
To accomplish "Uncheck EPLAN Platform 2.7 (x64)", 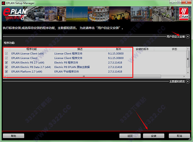I will tap(6, 72).
